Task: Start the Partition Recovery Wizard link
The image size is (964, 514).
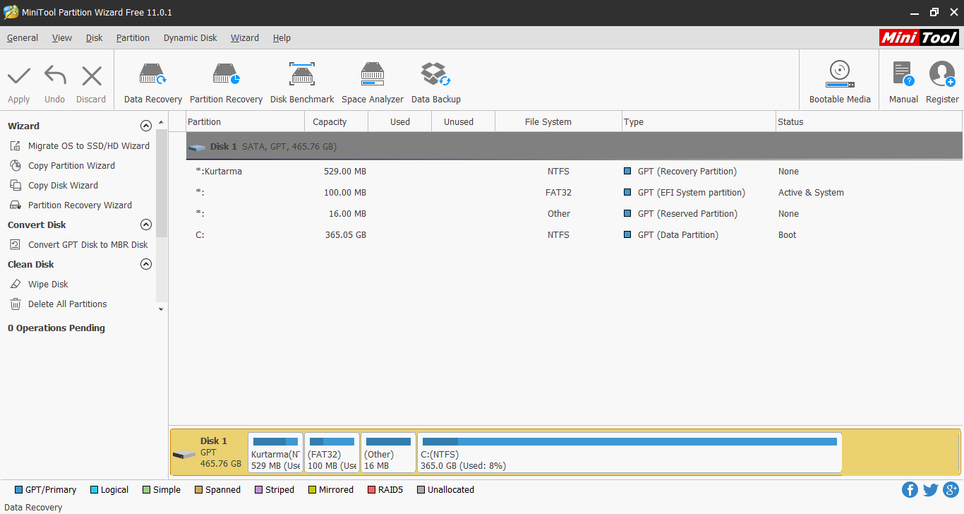Action: (80, 205)
